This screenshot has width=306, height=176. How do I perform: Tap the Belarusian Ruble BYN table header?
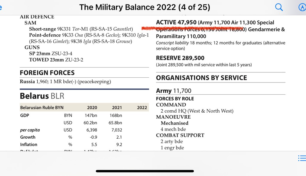pyautogui.click(x=42, y=108)
